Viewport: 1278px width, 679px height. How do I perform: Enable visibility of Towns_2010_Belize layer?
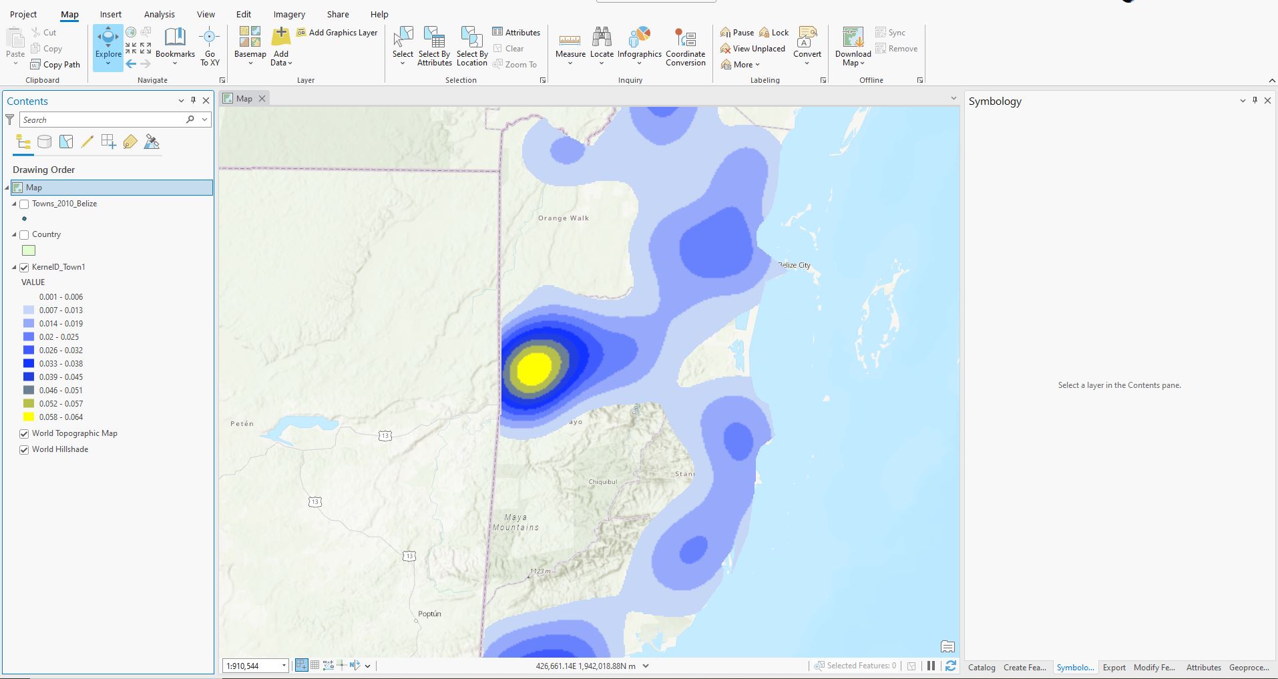point(25,204)
